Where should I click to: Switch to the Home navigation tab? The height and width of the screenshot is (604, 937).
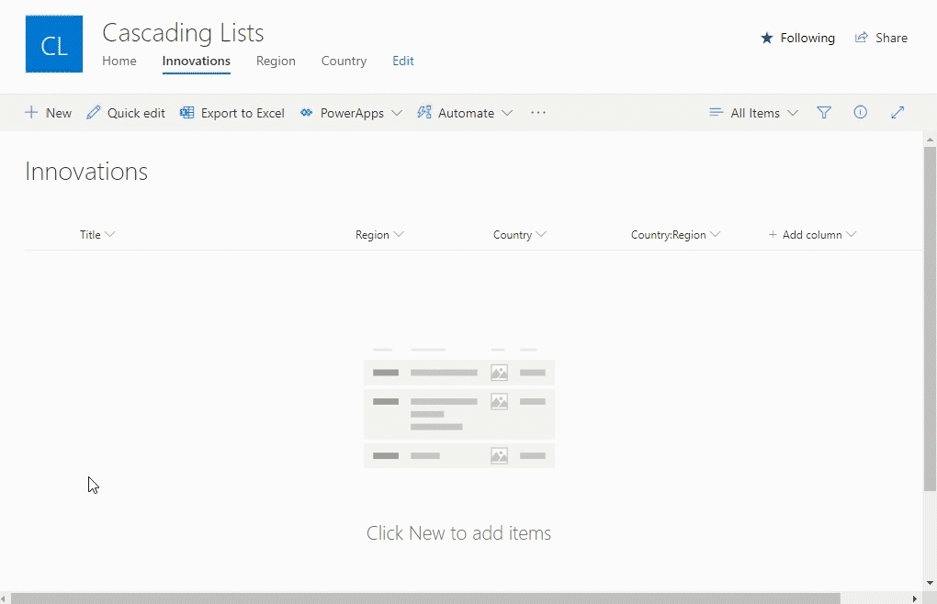[119, 61]
